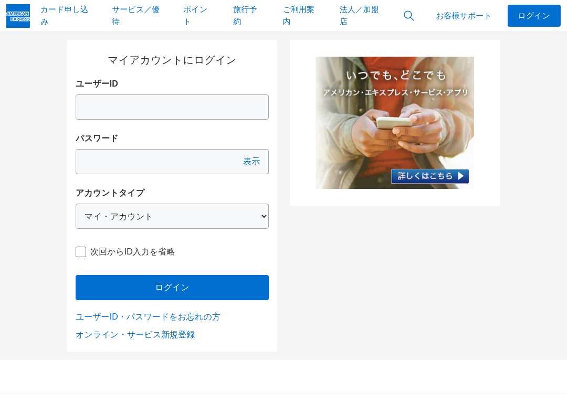The width and height of the screenshot is (567, 403).
Task: Open ユーザーID・パスワードをお忘れの方 link
Action: 148,317
